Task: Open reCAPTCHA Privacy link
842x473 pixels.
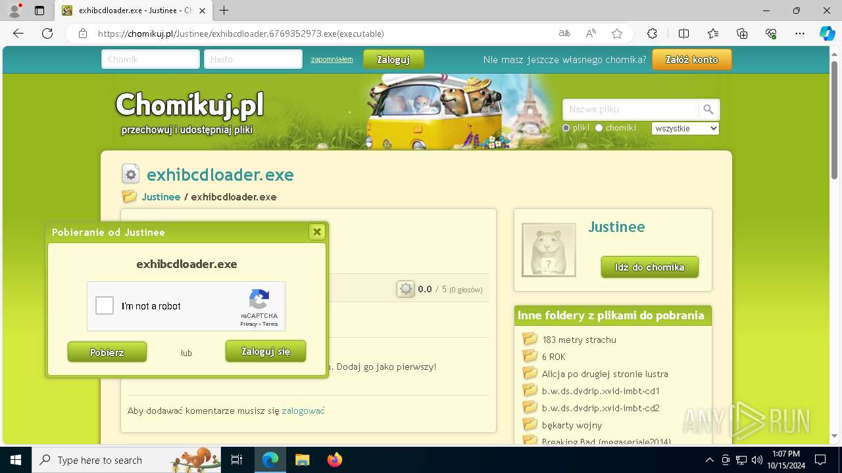Action: coord(249,324)
